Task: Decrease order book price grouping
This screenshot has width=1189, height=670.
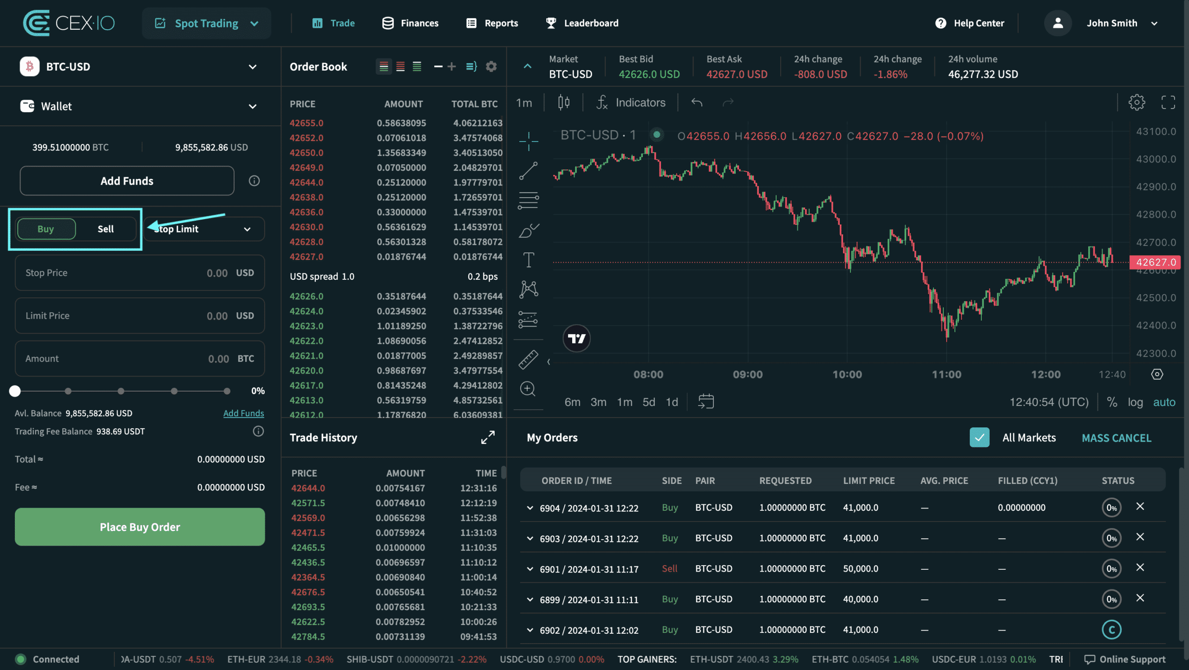Action: (438, 67)
